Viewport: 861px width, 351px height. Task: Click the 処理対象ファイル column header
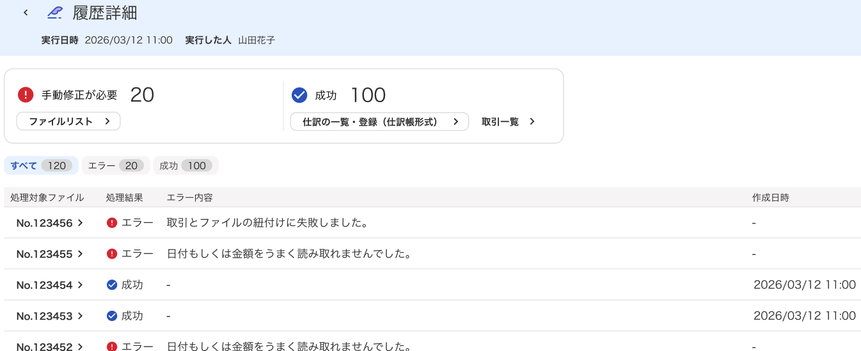coord(47,198)
